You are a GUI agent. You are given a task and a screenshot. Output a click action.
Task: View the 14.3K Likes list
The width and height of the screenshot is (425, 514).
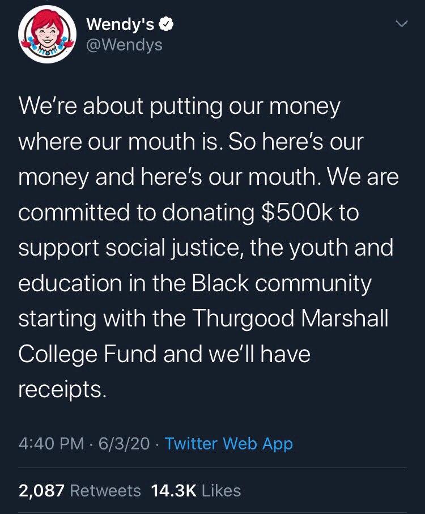coord(196,491)
